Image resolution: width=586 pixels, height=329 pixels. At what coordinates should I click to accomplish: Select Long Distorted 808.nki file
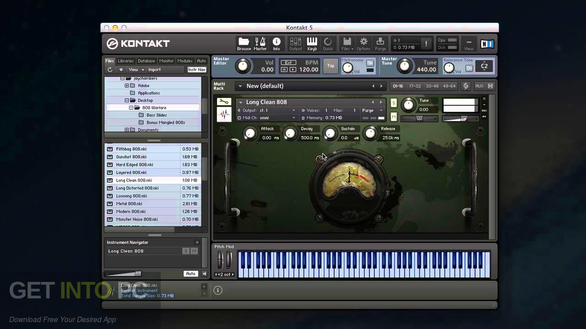tap(153, 188)
